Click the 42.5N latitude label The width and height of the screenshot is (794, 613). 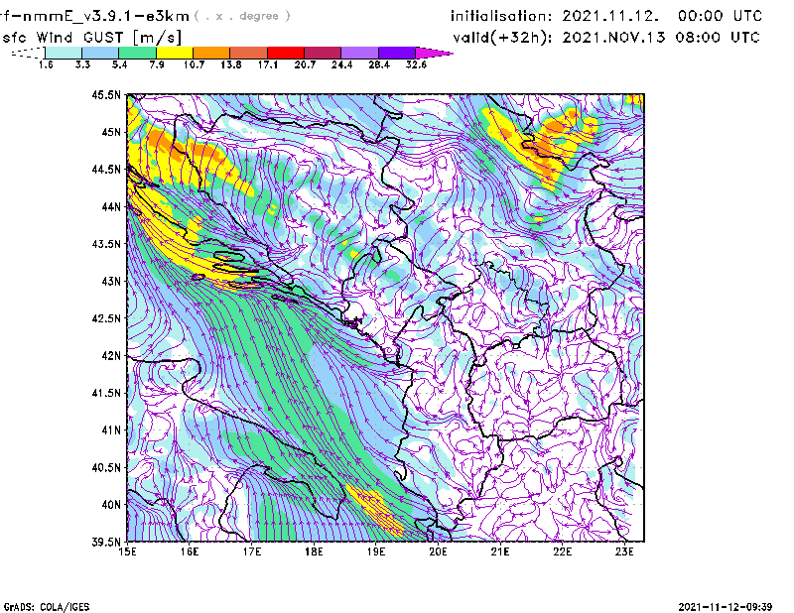pyautogui.click(x=106, y=318)
